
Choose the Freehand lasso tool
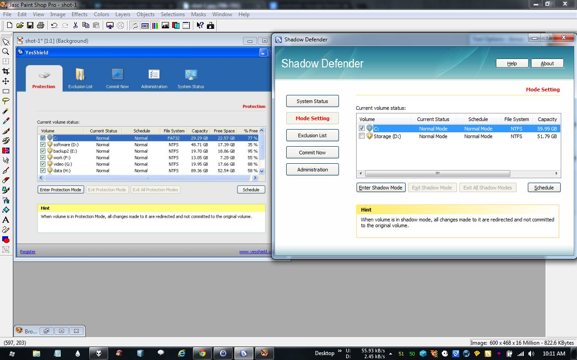[x=6, y=101]
